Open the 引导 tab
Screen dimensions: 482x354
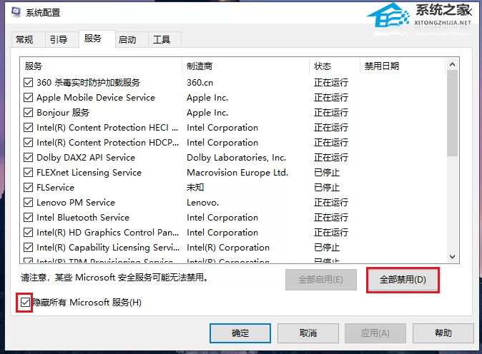(x=59, y=39)
